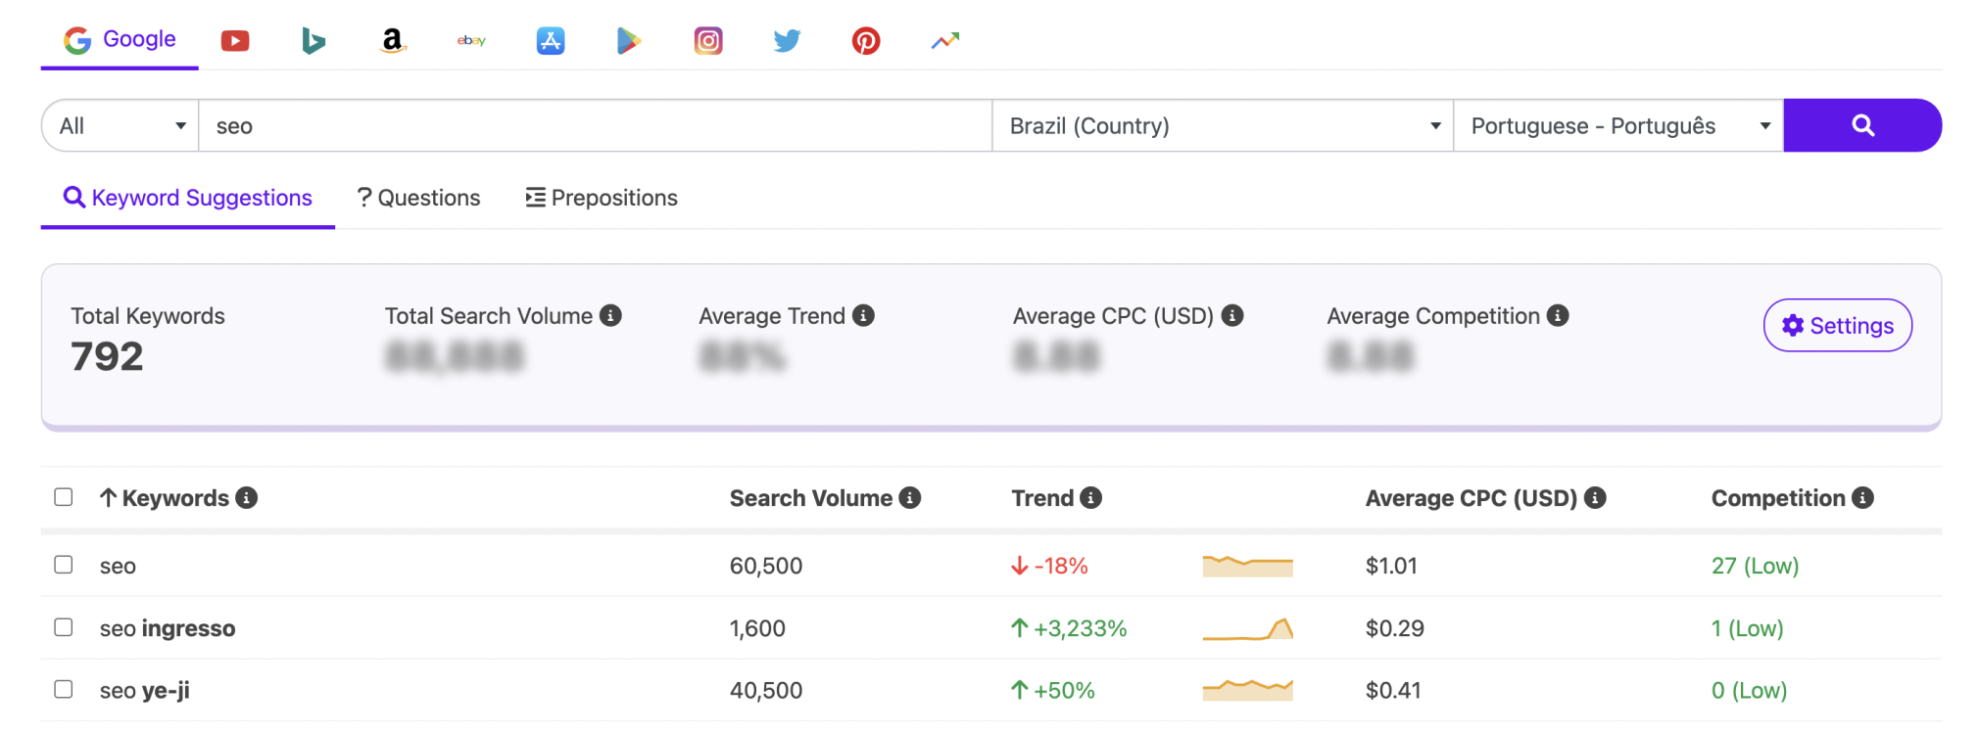
Task: Select the Twitter keyword source
Action: [787, 40]
